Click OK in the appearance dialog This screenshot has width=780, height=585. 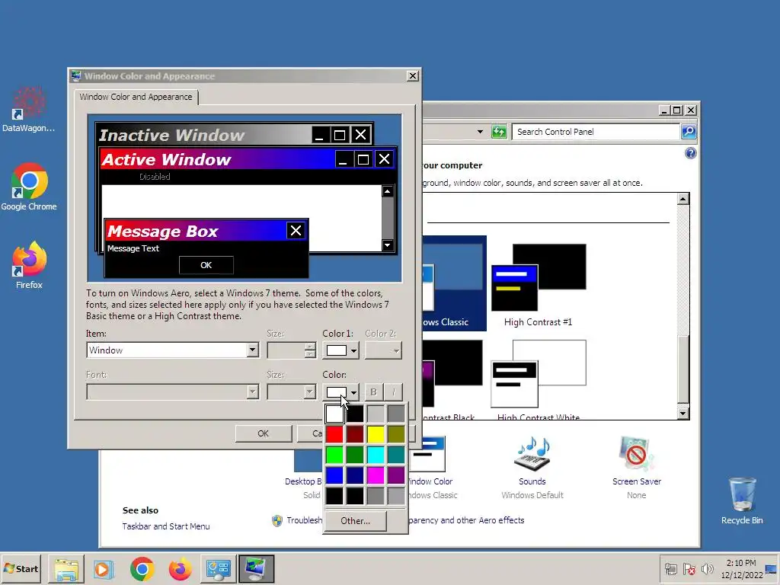pyautogui.click(x=263, y=433)
